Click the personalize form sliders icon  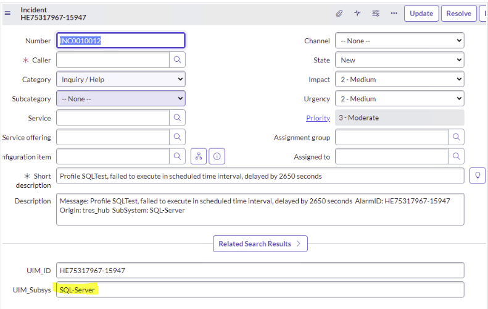pos(375,13)
